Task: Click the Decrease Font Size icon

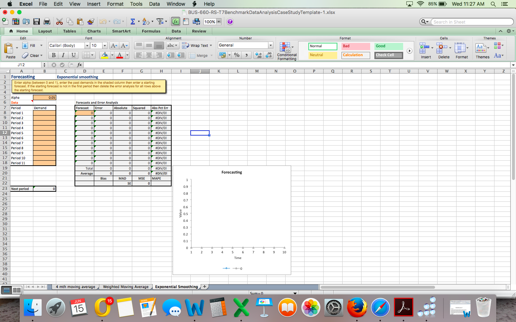Action: 124,45
